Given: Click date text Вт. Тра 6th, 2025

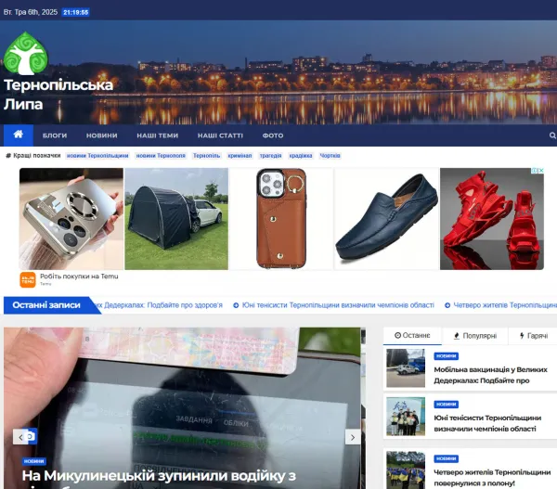Looking at the screenshot, I should (x=31, y=12).
